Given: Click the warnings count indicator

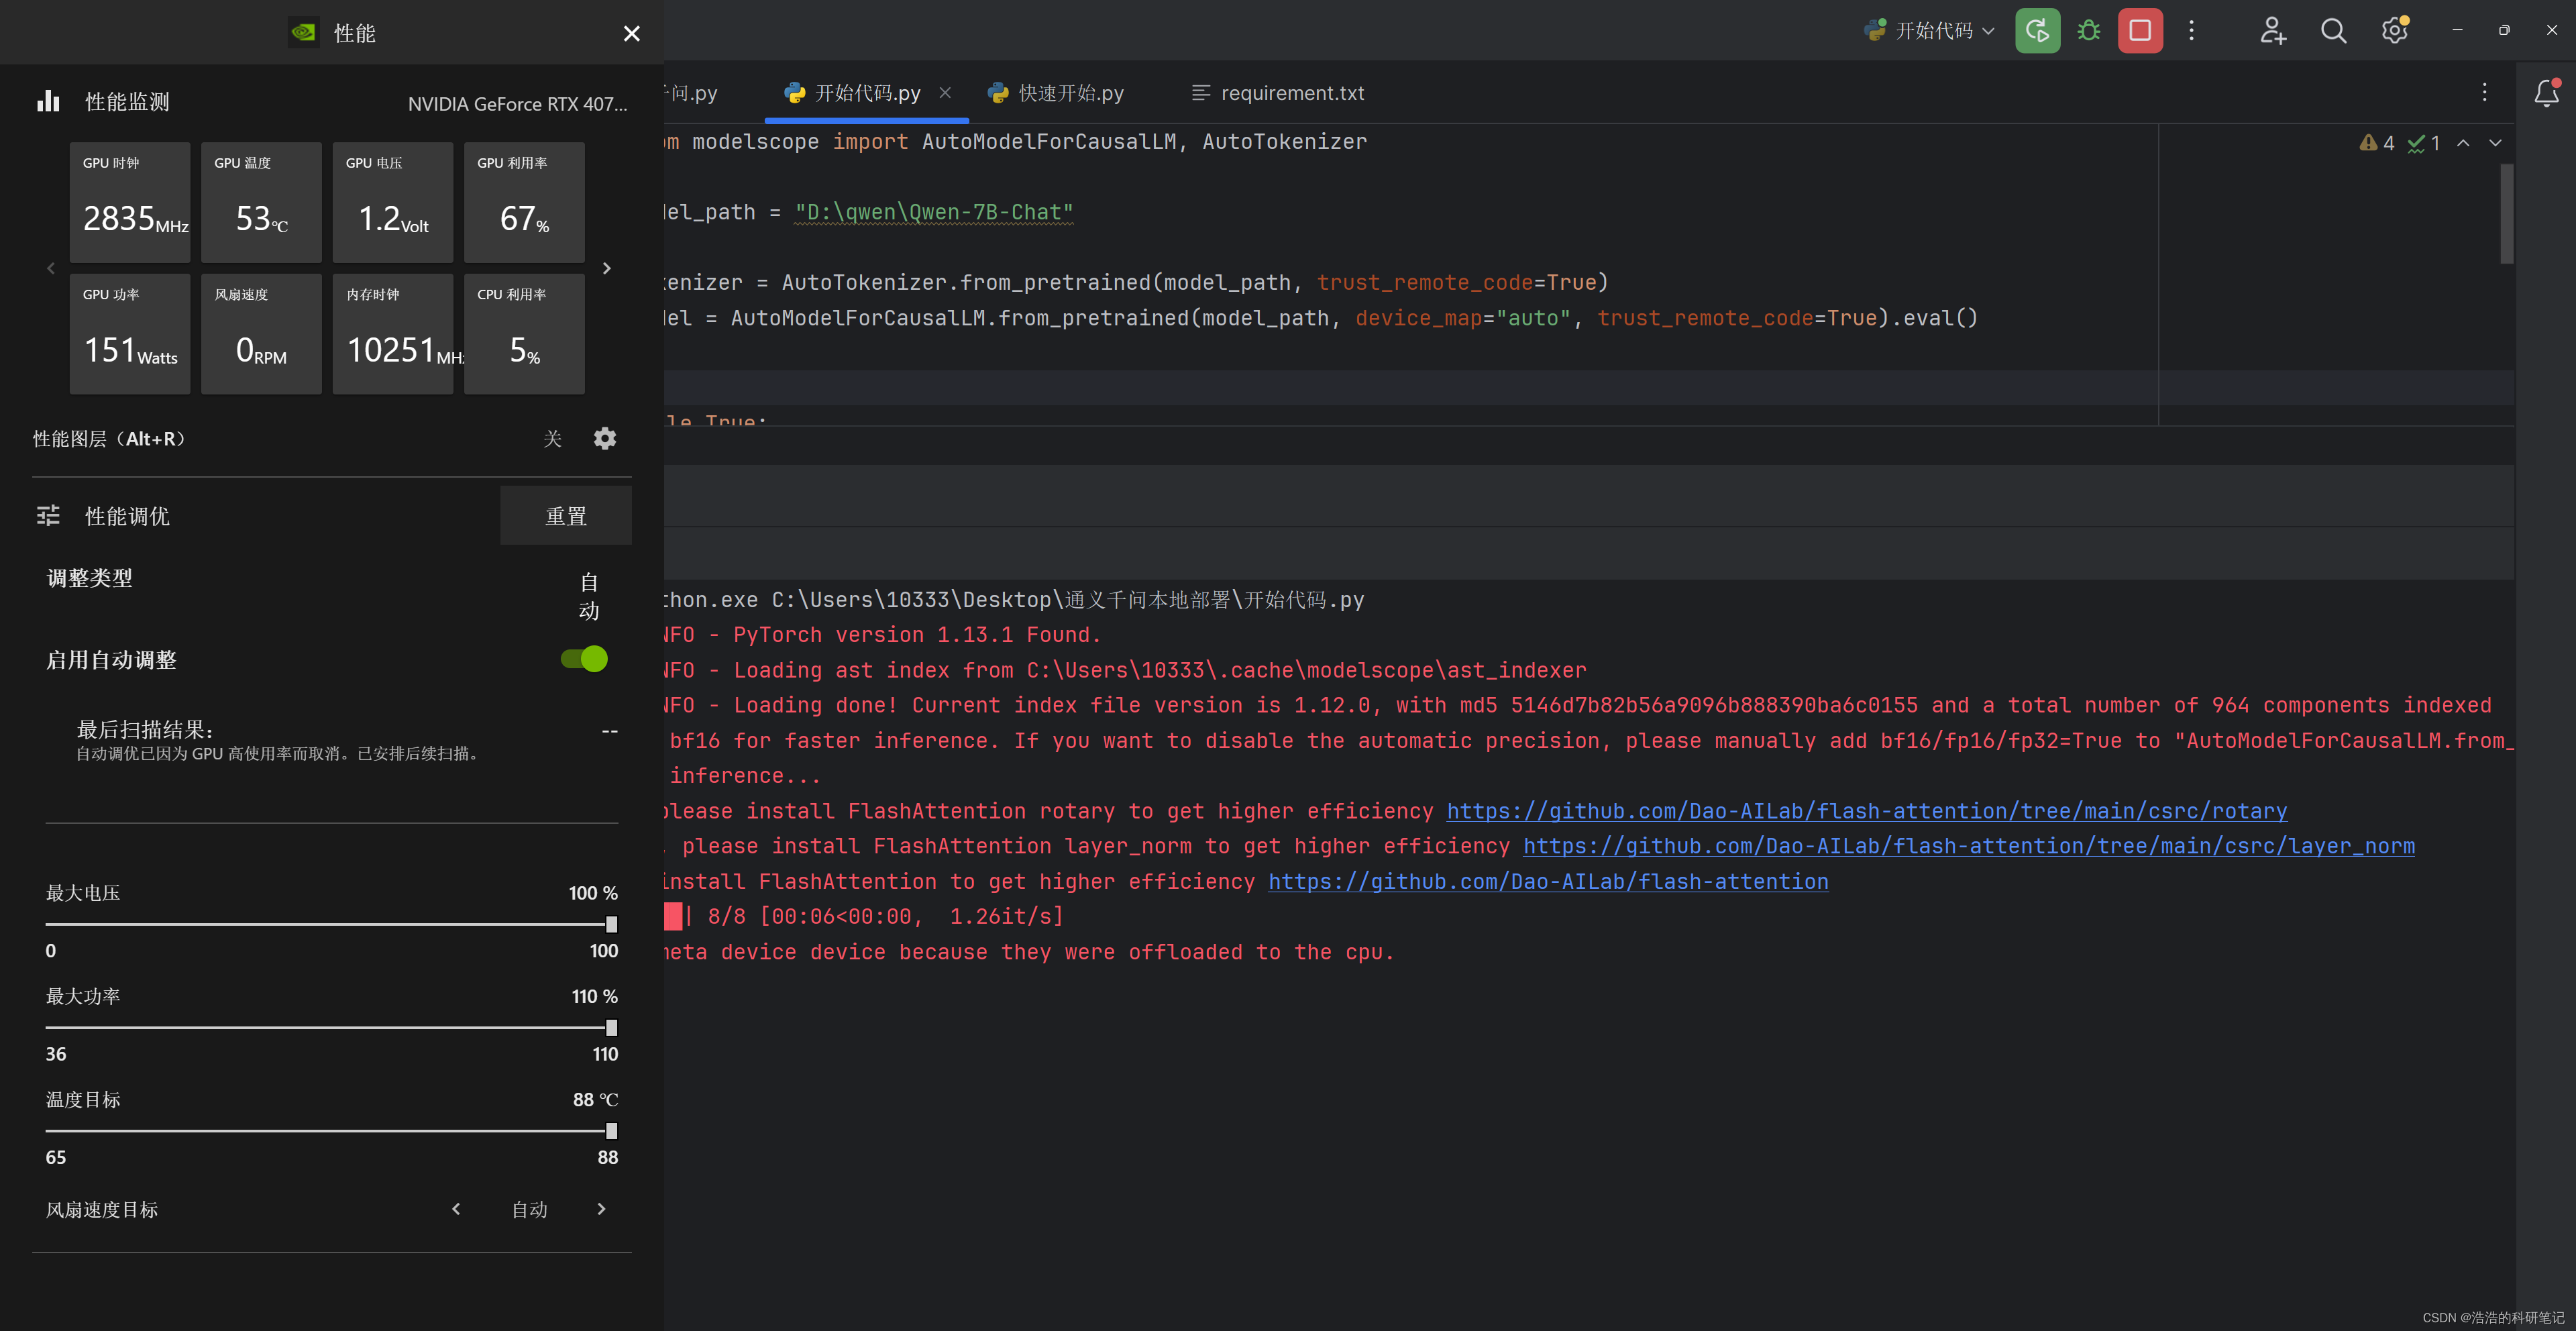Looking at the screenshot, I should tap(2376, 143).
